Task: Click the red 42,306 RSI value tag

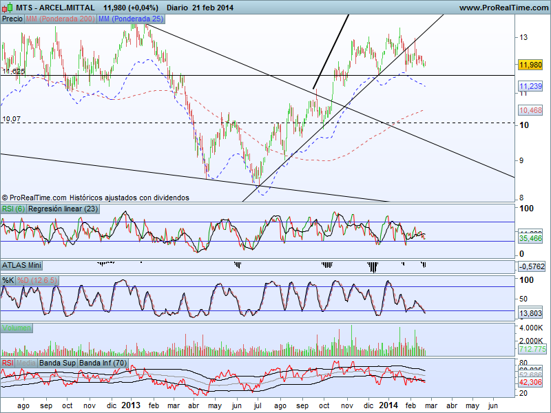Action: (530, 382)
